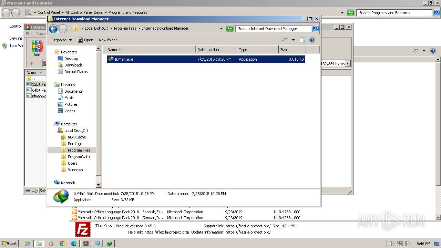Expand the WinRAR path dropdown showing bytes
Screen dimensions: 441x248
pyautogui.click(x=348, y=63)
